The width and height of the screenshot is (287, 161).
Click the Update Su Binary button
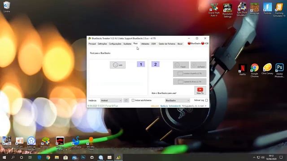190,81
